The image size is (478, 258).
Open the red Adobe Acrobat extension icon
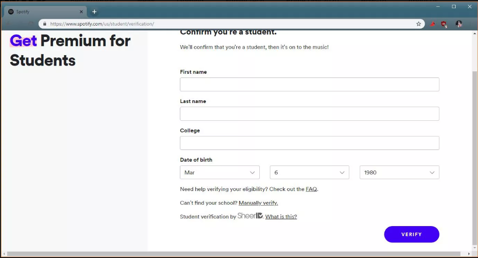pos(432,24)
